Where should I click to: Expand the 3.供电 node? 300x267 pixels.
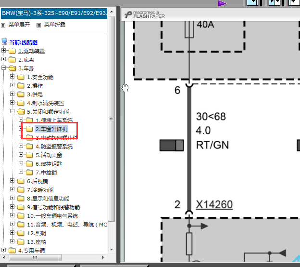click(x=12, y=94)
